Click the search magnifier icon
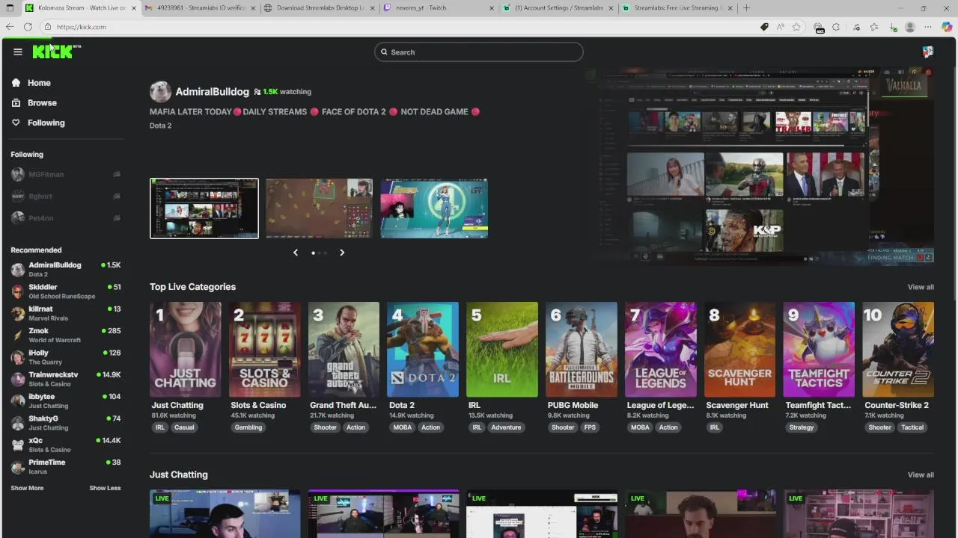The height and width of the screenshot is (538, 958). pos(384,52)
